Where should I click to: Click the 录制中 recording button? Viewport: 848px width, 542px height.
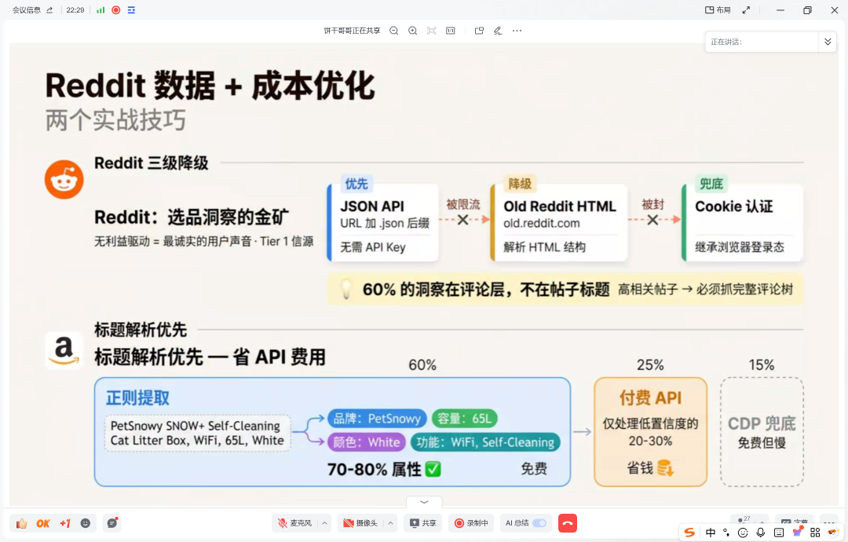(471, 523)
